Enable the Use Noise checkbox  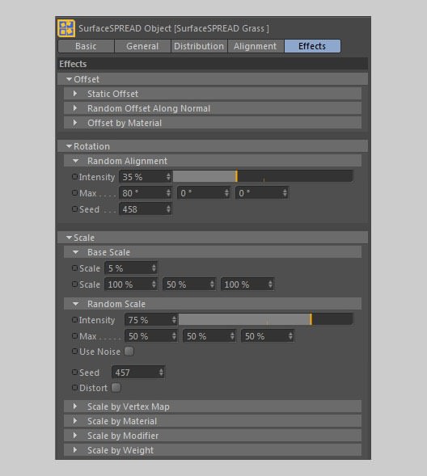pyautogui.click(x=129, y=352)
